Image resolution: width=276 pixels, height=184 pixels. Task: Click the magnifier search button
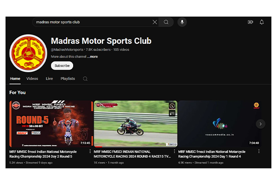coord(166,22)
